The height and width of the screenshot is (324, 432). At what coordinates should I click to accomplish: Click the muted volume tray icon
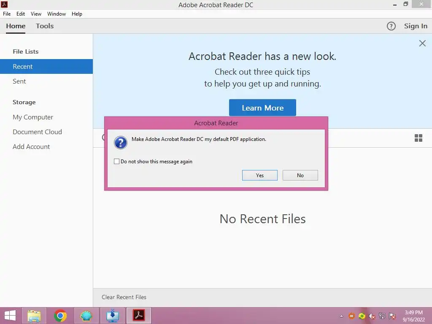372,316
